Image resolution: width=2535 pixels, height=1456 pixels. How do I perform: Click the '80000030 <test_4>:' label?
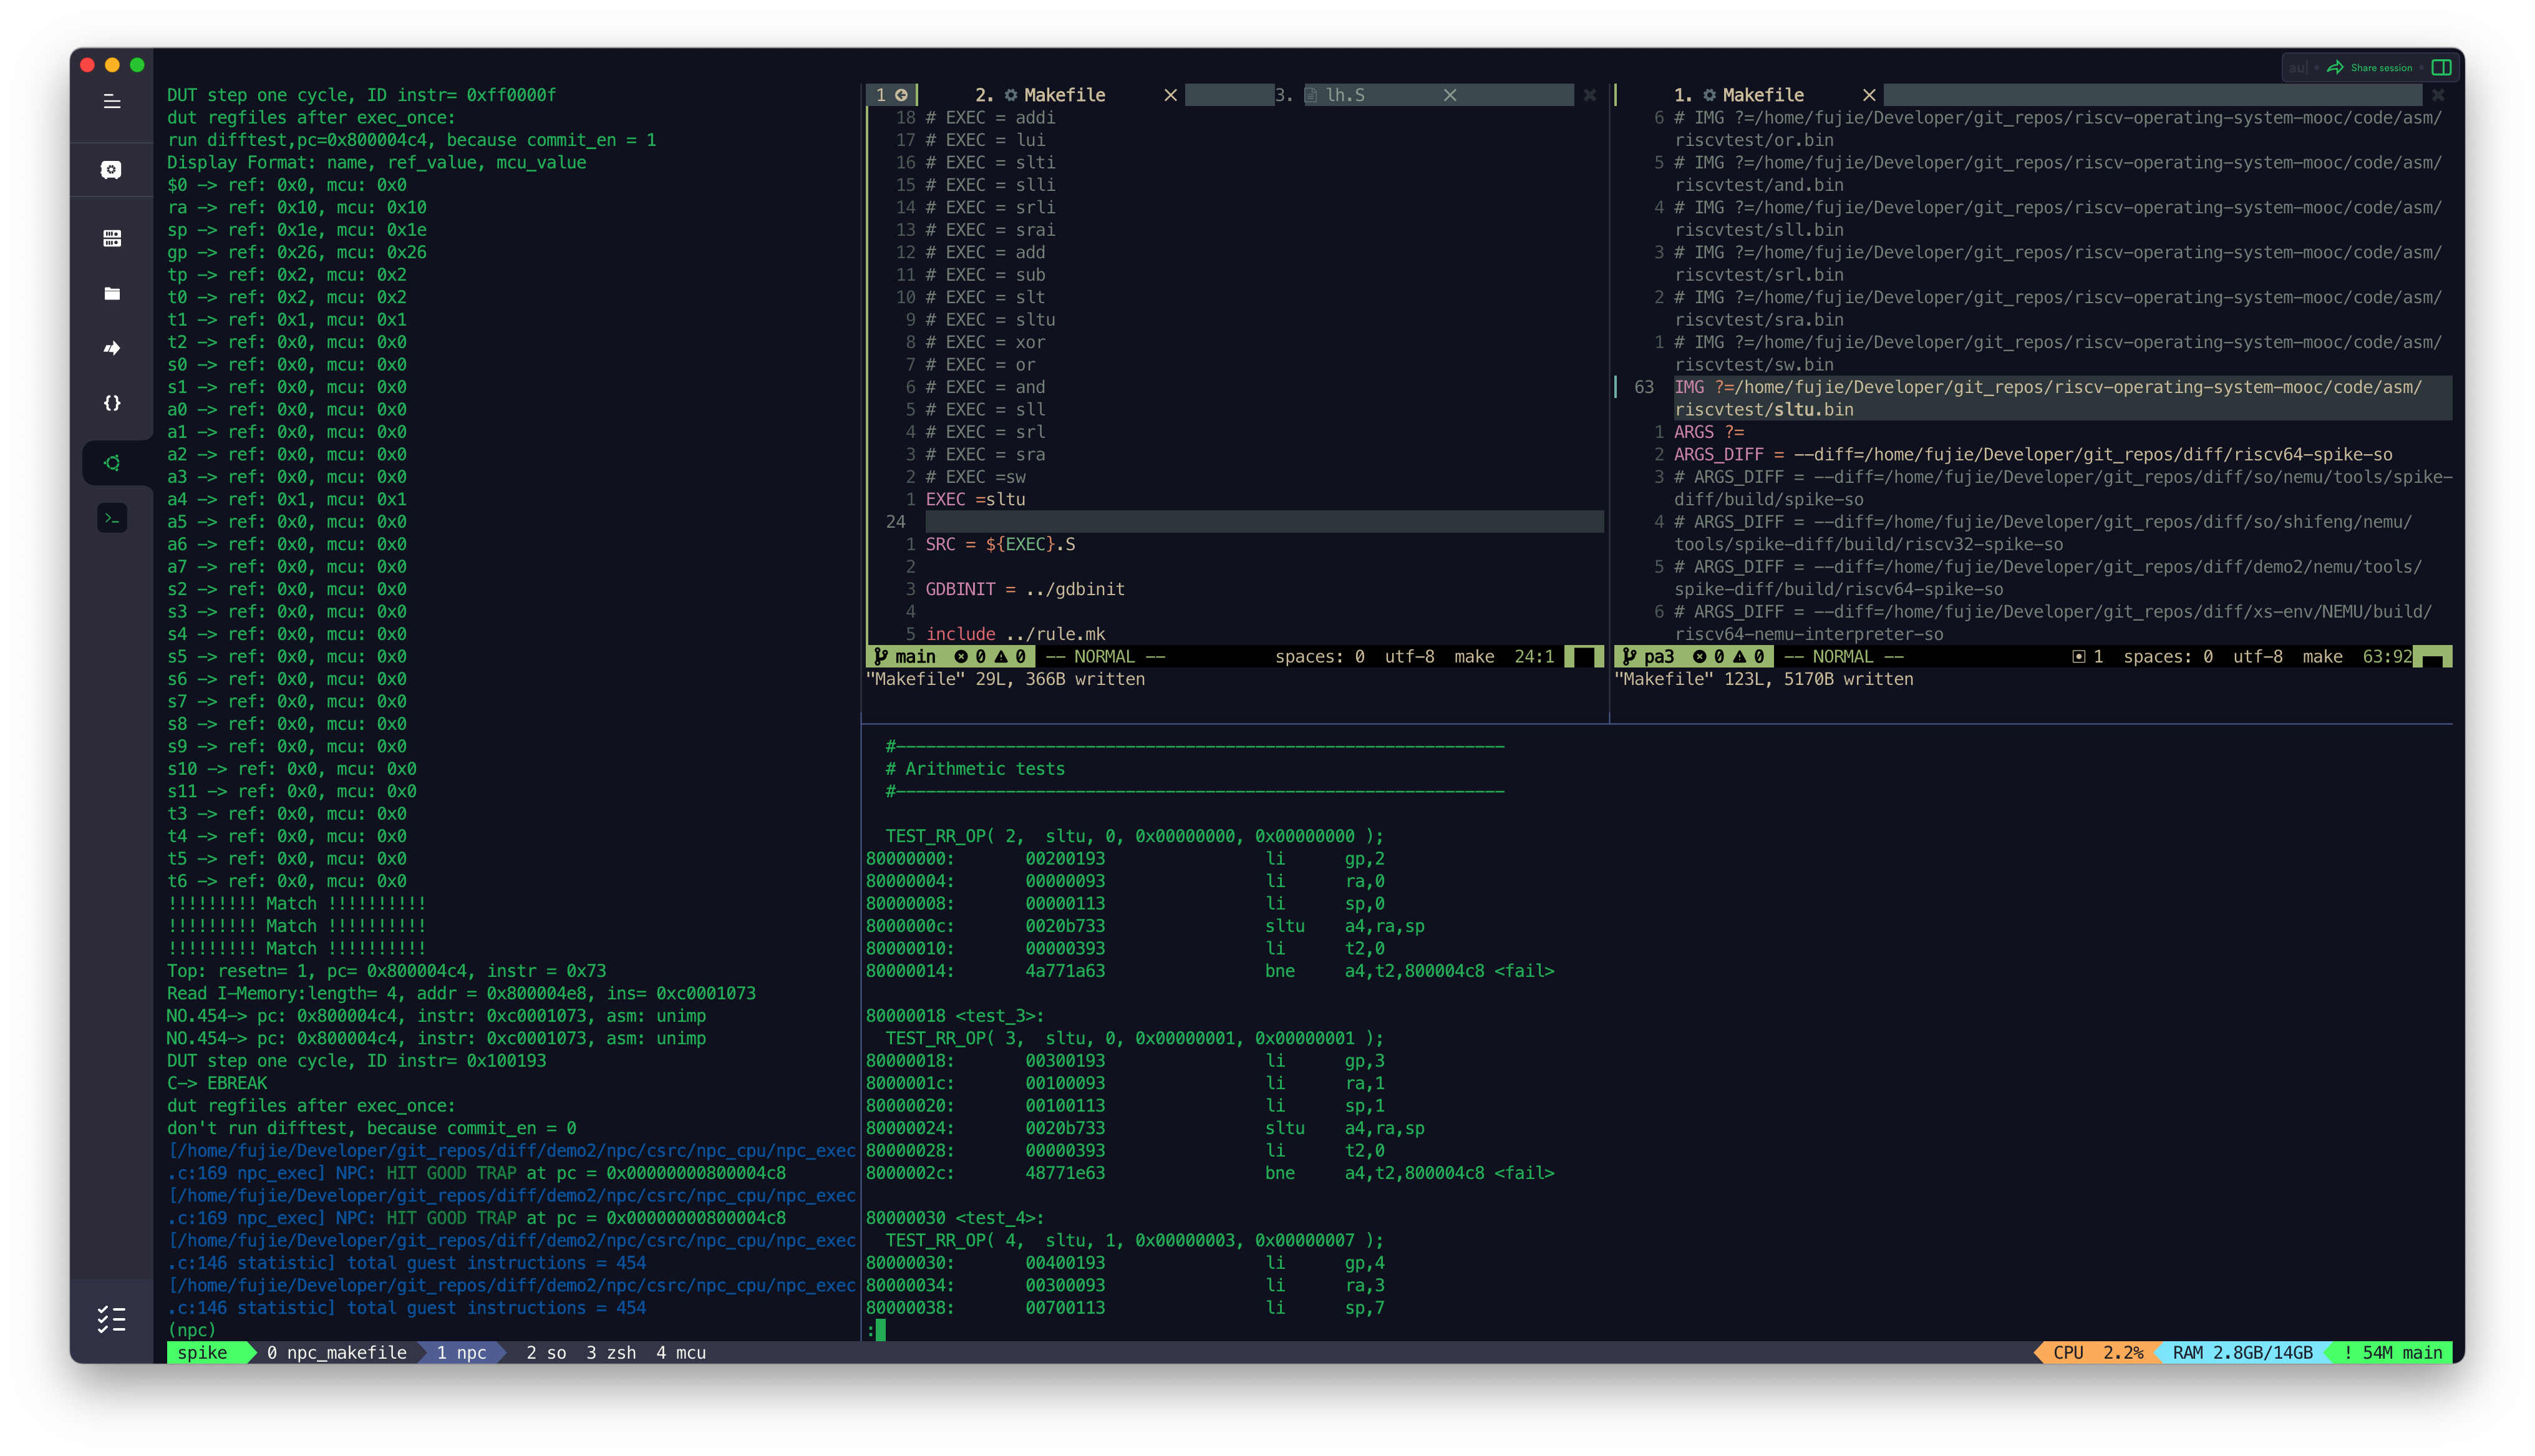pos(954,1218)
